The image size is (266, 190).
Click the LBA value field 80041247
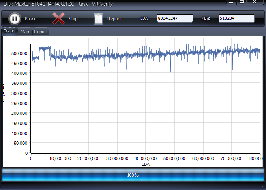pos(175,18)
